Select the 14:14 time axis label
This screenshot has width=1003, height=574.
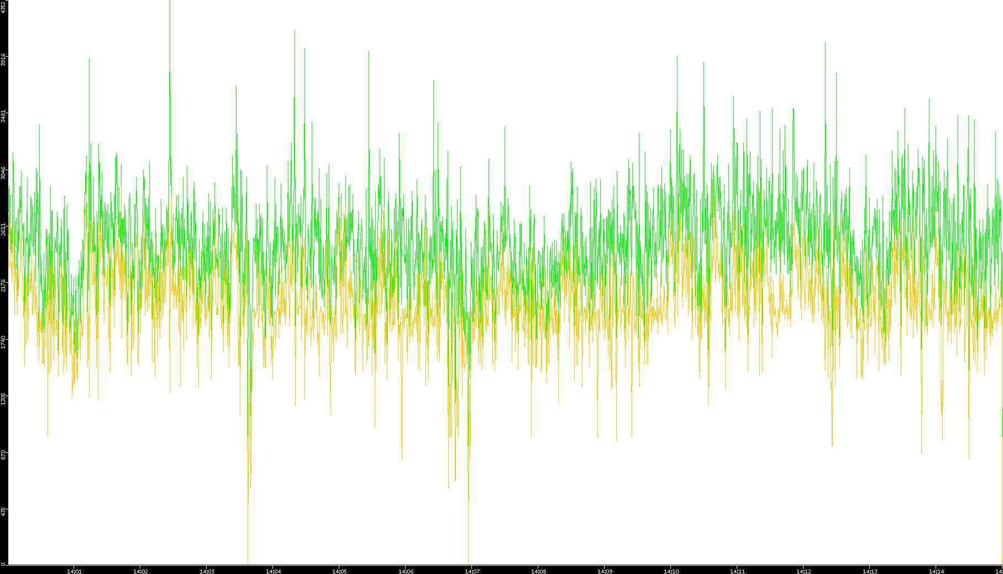(x=936, y=571)
